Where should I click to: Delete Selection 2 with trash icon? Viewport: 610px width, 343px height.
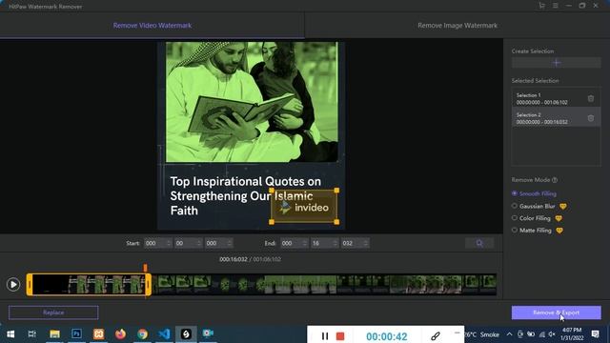point(591,118)
